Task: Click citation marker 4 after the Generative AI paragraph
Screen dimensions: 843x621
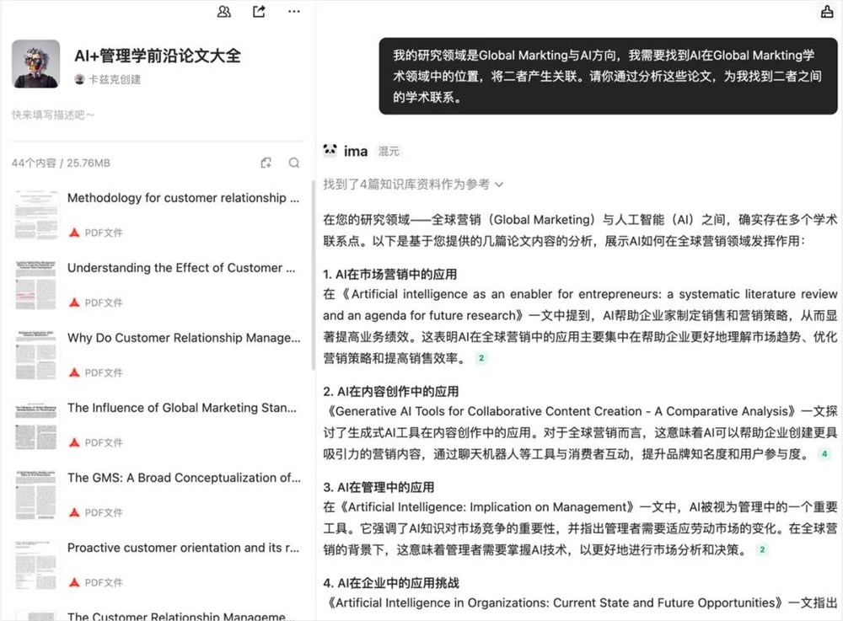Action: click(823, 453)
